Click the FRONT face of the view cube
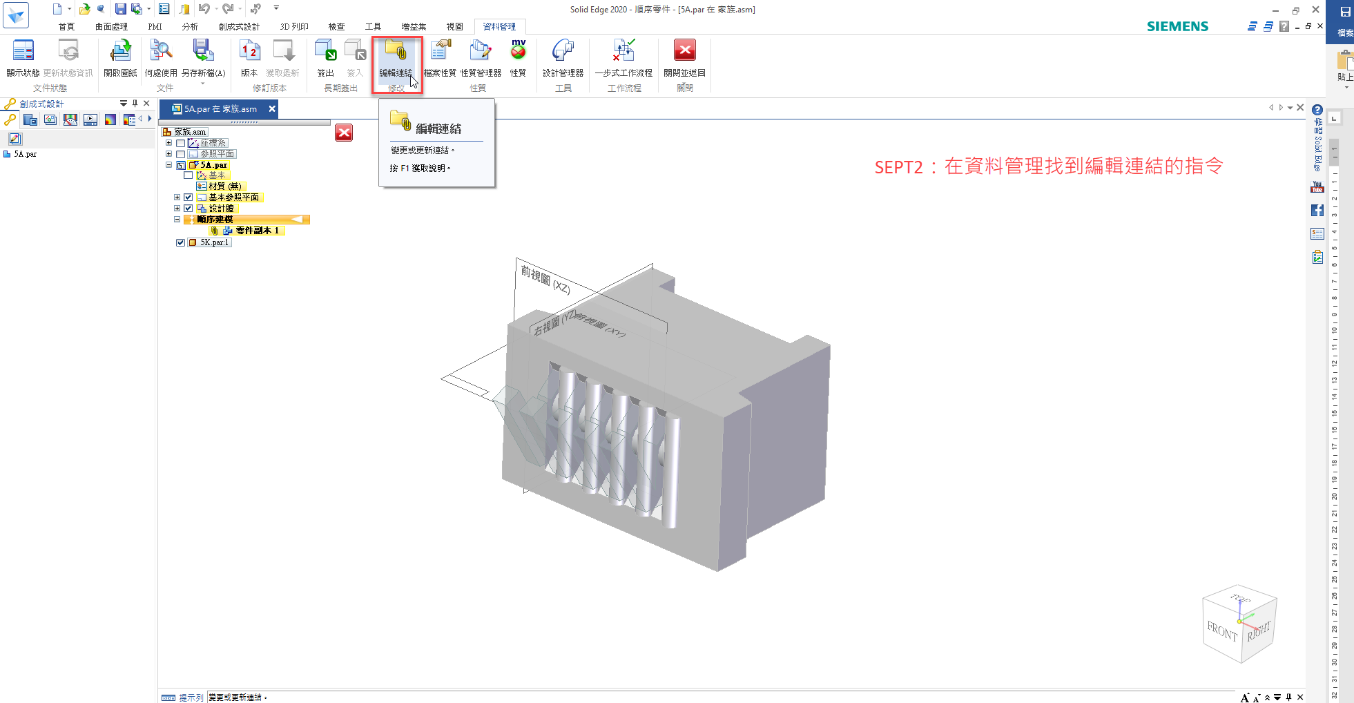This screenshot has width=1354, height=703. [x=1222, y=631]
